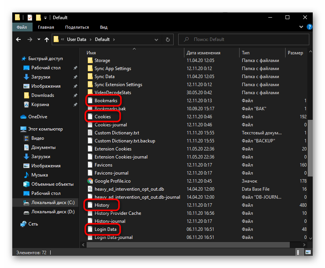Select the Bookmarks.bak file

click(110, 109)
